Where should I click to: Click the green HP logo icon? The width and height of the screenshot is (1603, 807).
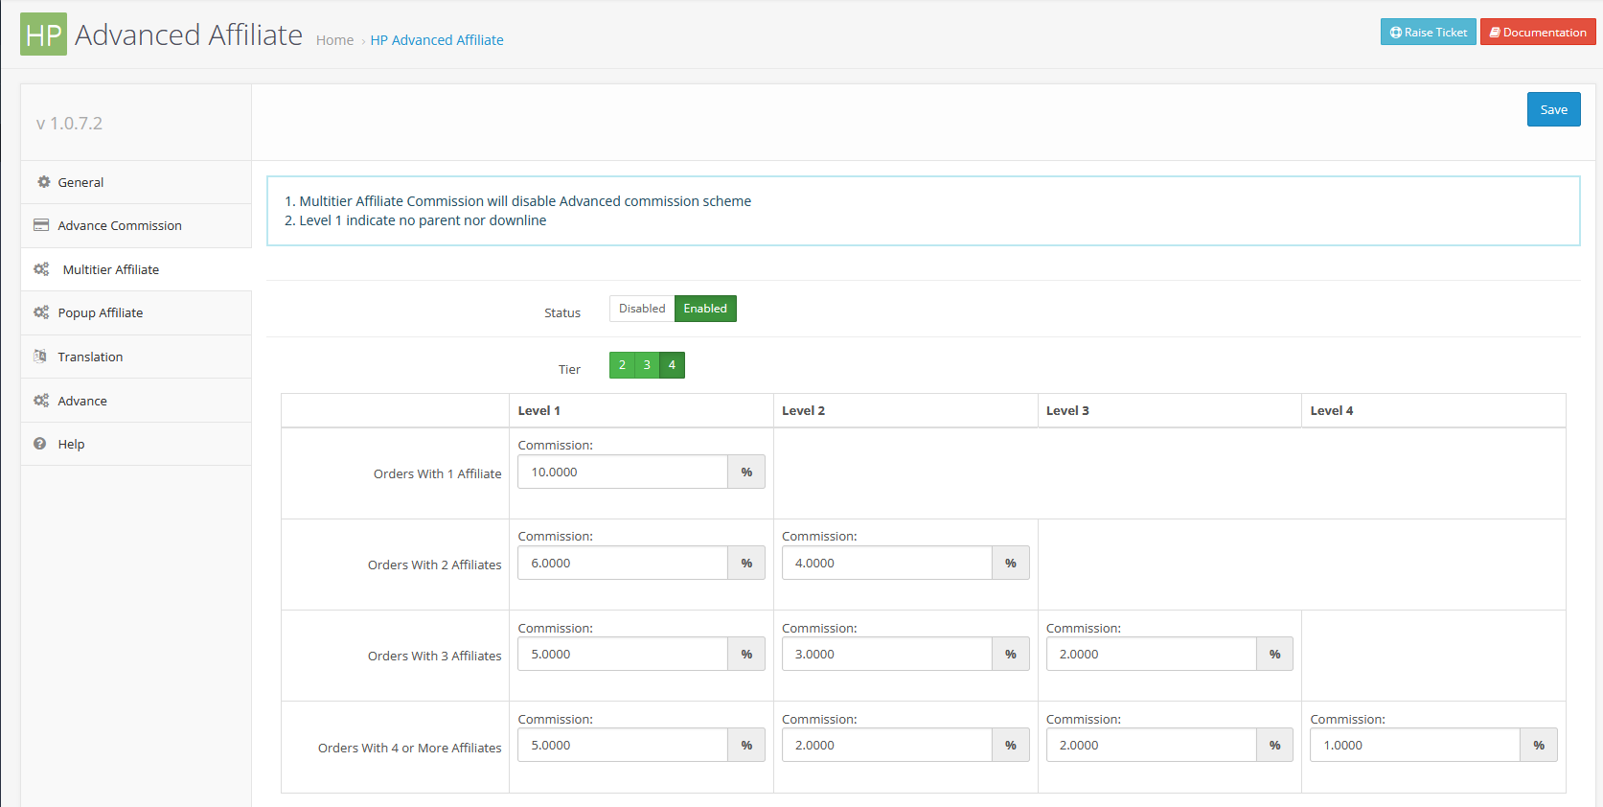click(43, 35)
